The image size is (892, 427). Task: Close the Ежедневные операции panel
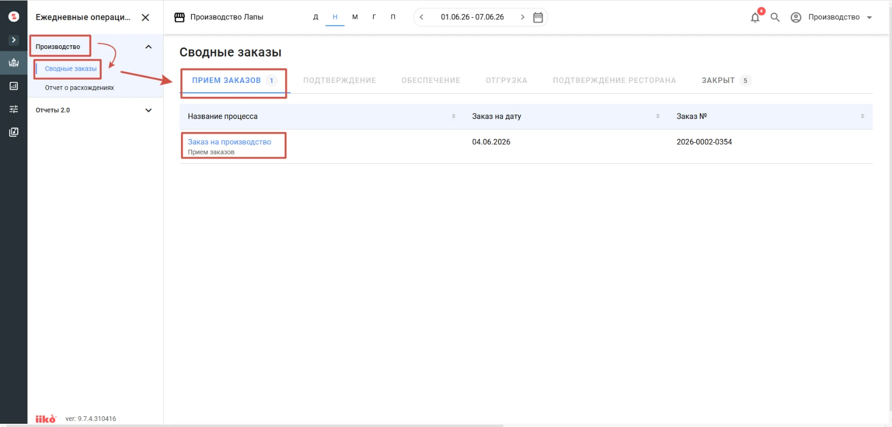coord(145,17)
